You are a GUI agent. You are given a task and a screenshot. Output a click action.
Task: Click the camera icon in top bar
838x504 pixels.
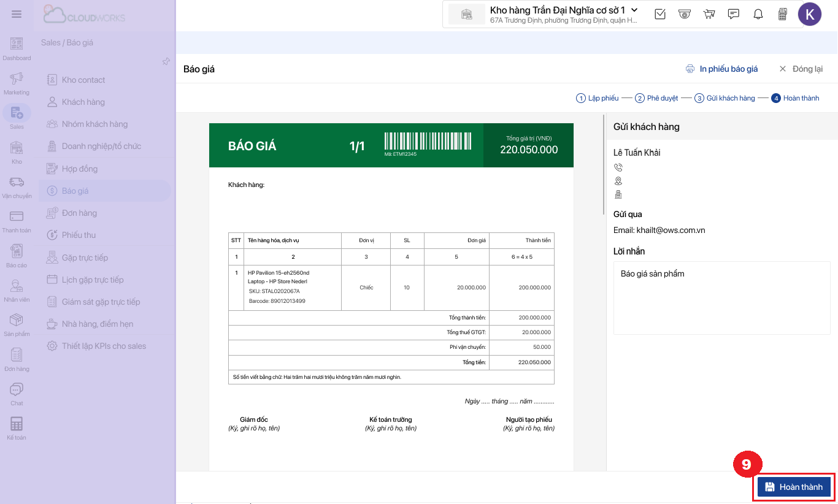[685, 14]
